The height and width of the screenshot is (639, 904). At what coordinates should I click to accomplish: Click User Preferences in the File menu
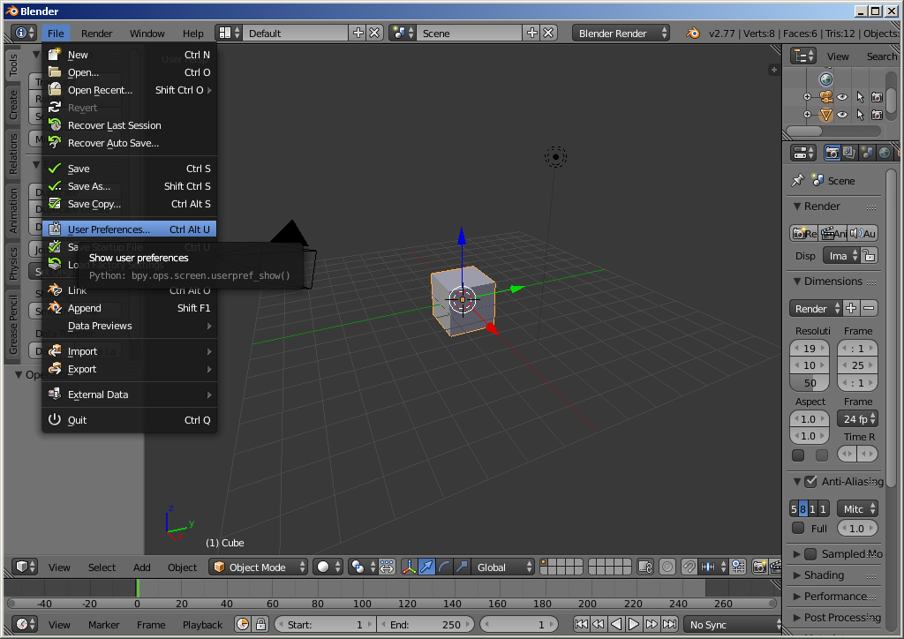click(129, 229)
